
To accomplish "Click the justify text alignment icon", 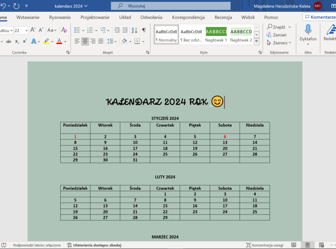I will [101, 42].
